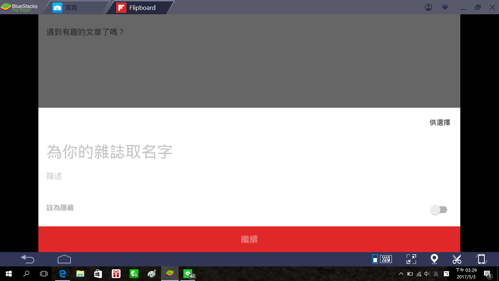Viewport: 499px width, 281px height.
Task: Take a screenshot with the scissors icon
Action: [457, 259]
